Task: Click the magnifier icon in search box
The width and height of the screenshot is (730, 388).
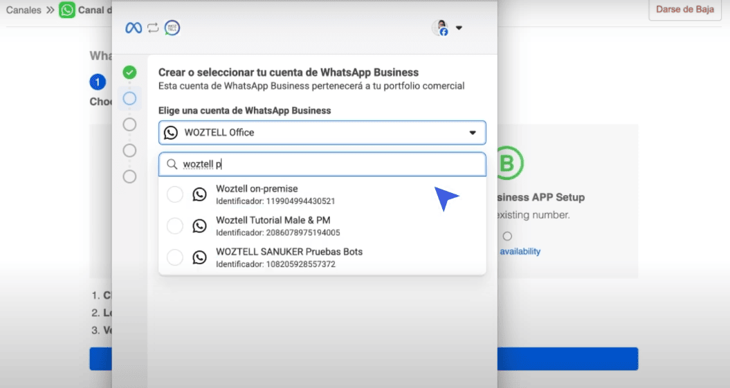Action: tap(172, 164)
